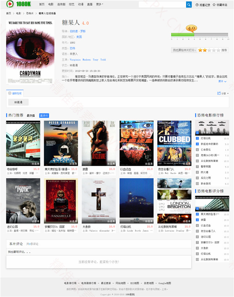This screenshot has height=297, width=234.
Task: Open the London to Brighton poster
Action: click(x=174, y=201)
